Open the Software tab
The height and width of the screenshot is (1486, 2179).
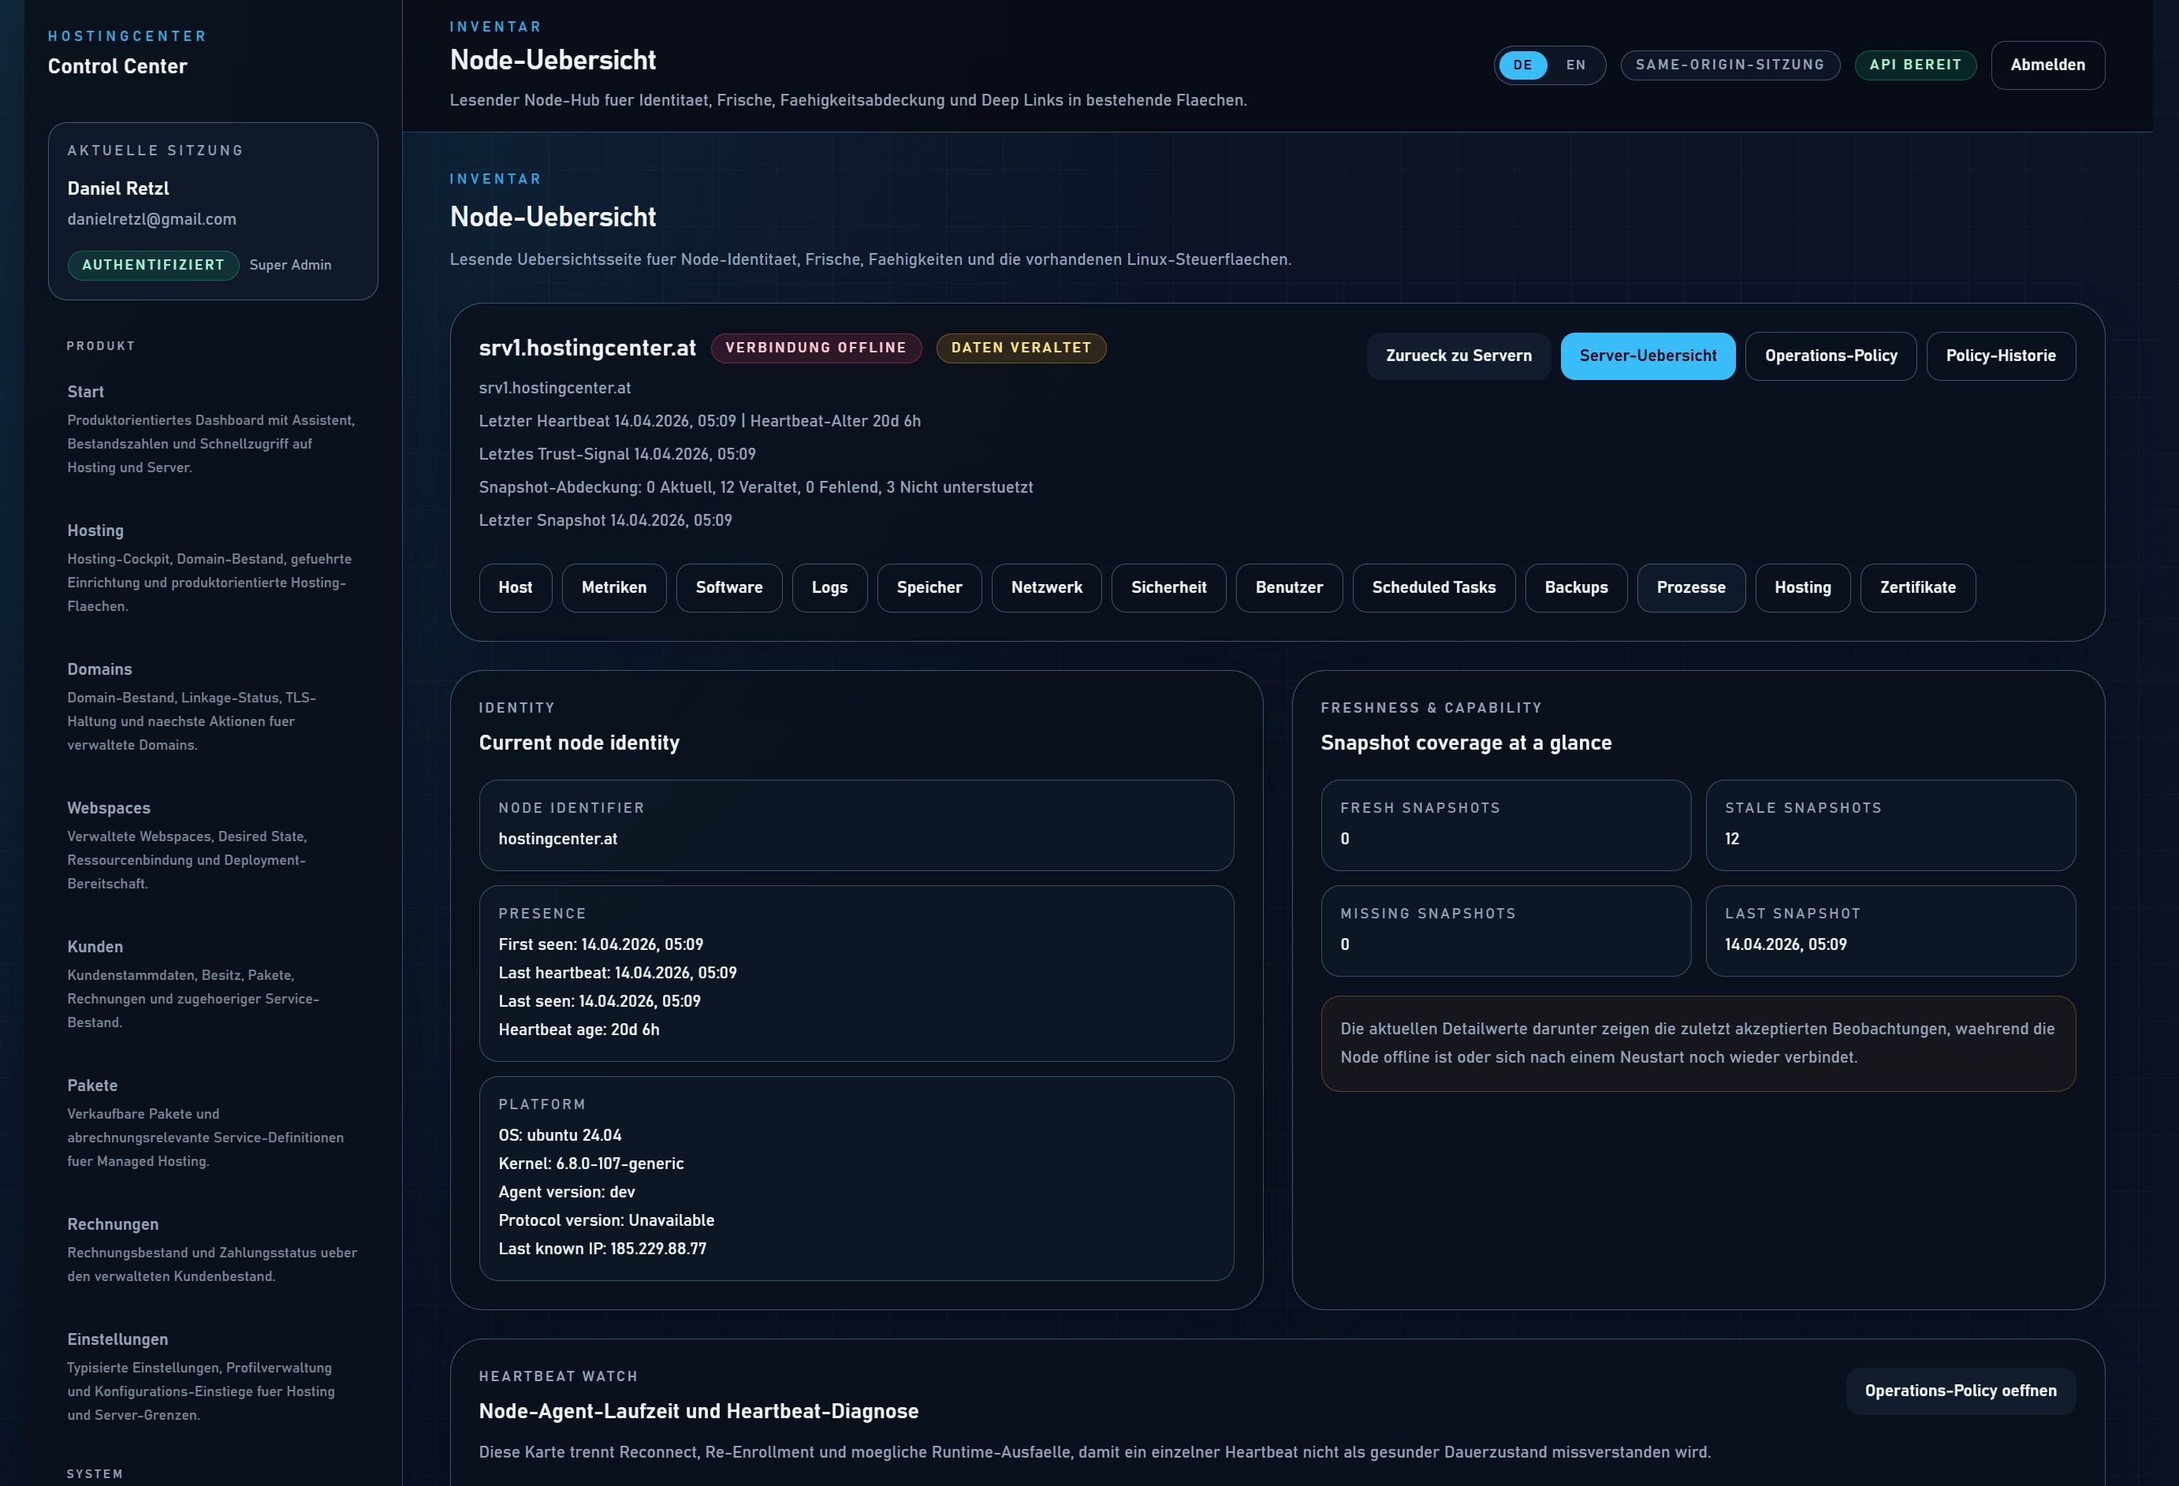tap(729, 587)
